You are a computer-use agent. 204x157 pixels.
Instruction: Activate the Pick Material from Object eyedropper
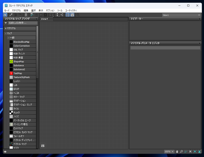(11, 15)
